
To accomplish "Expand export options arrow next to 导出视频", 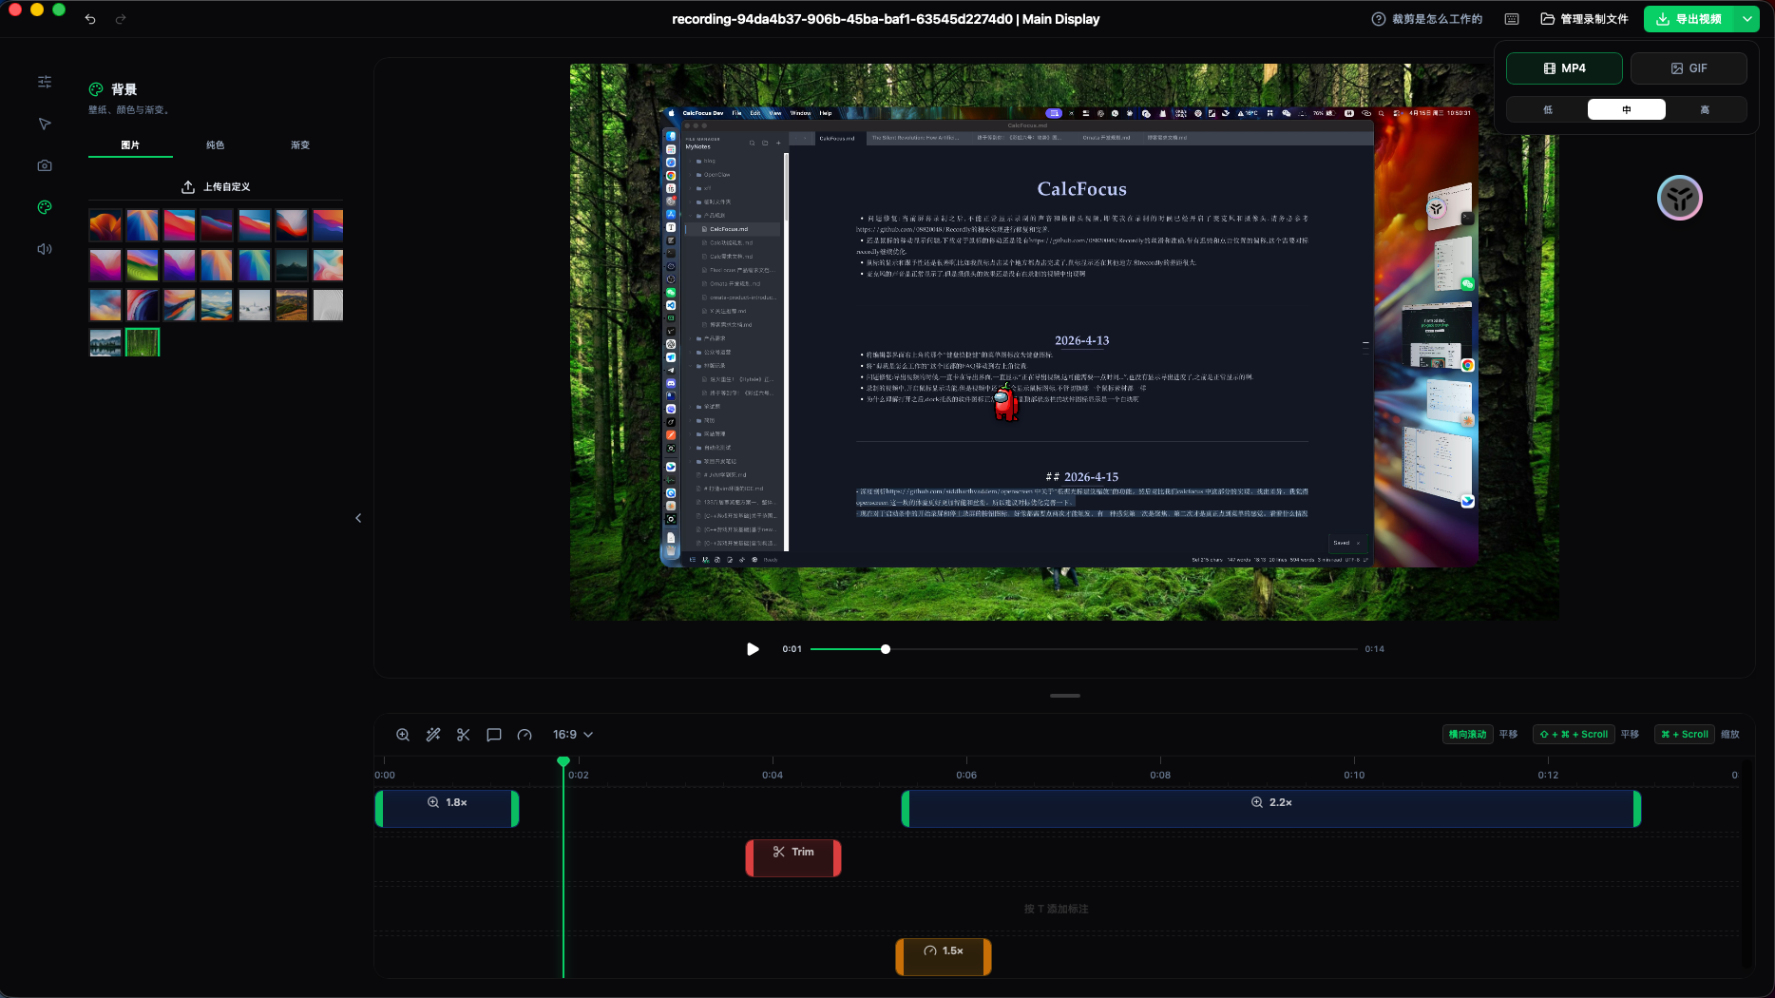I will (1747, 19).
